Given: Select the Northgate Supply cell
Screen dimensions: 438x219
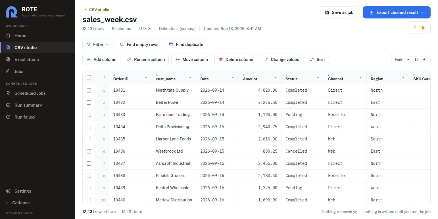Looking at the screenshot, I should point(174,90).
